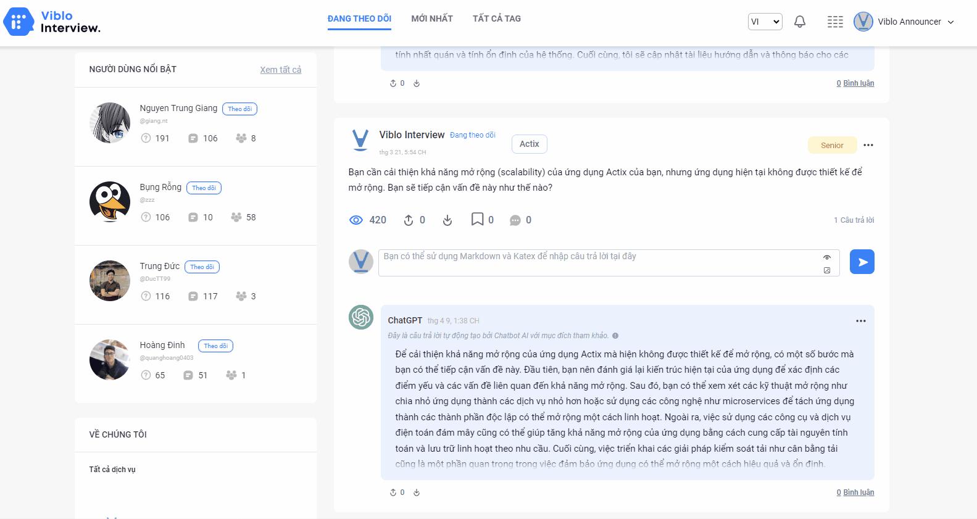
Task: Open Bung Rồng's penguin avatar
Action: click(110, 202)
